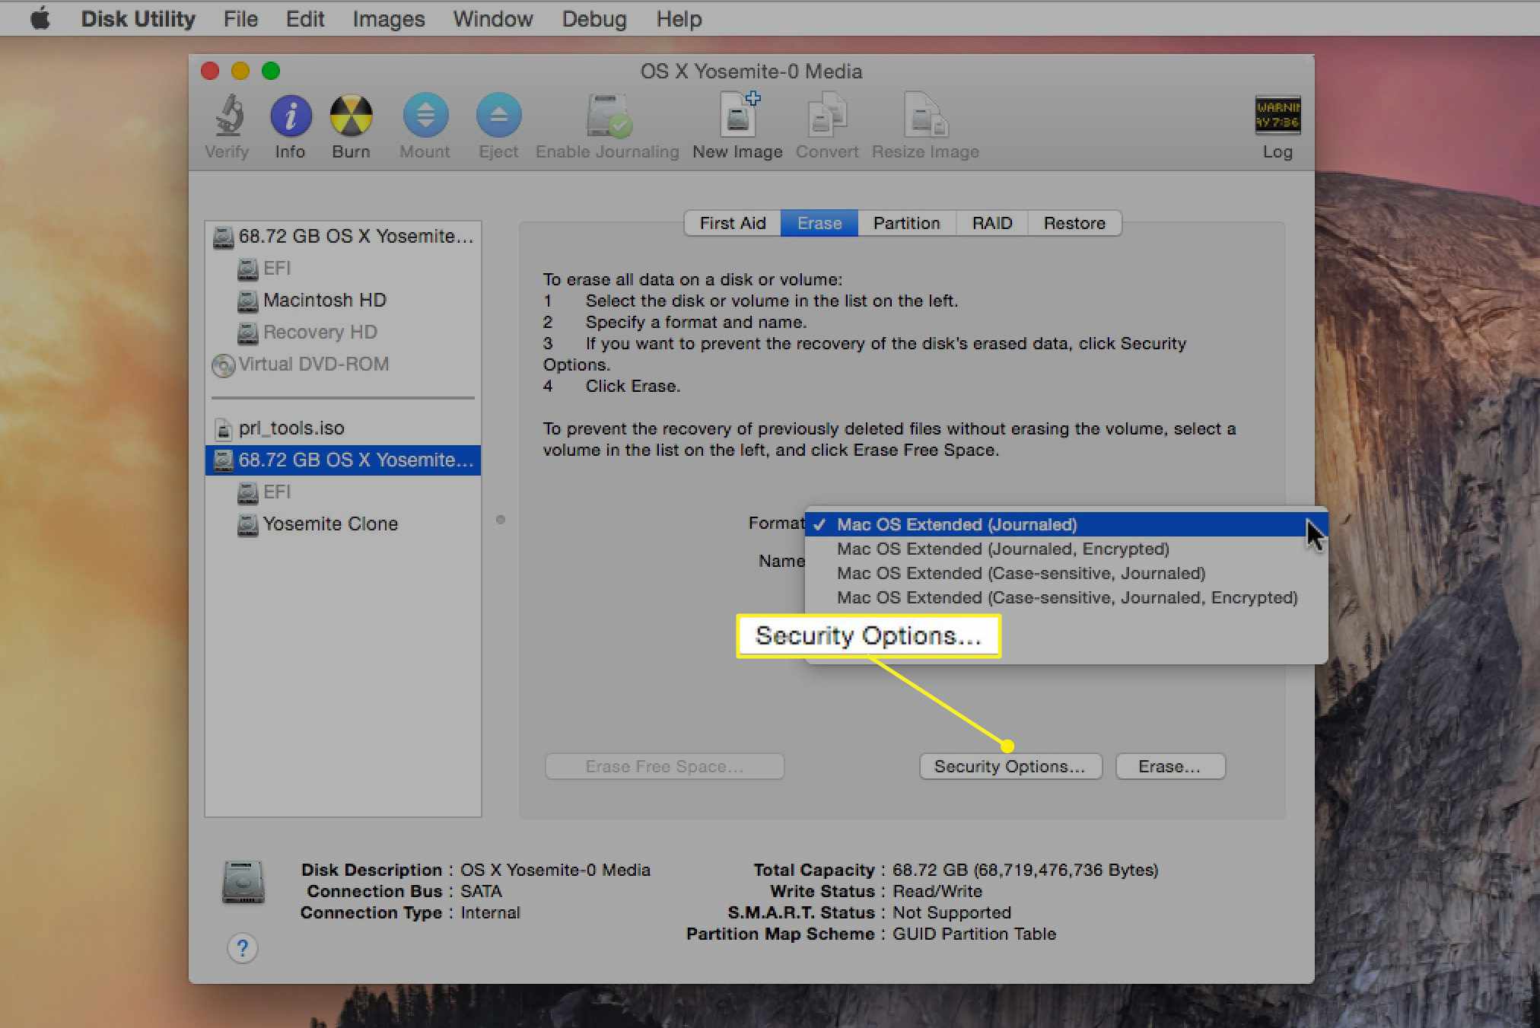Open the Edit menu
1540x1028 pixels.
[305, 18]
